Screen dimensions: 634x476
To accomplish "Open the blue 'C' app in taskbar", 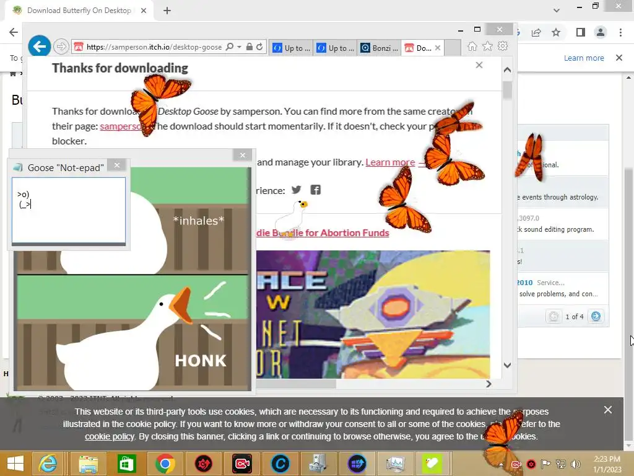I will (280, 464).
